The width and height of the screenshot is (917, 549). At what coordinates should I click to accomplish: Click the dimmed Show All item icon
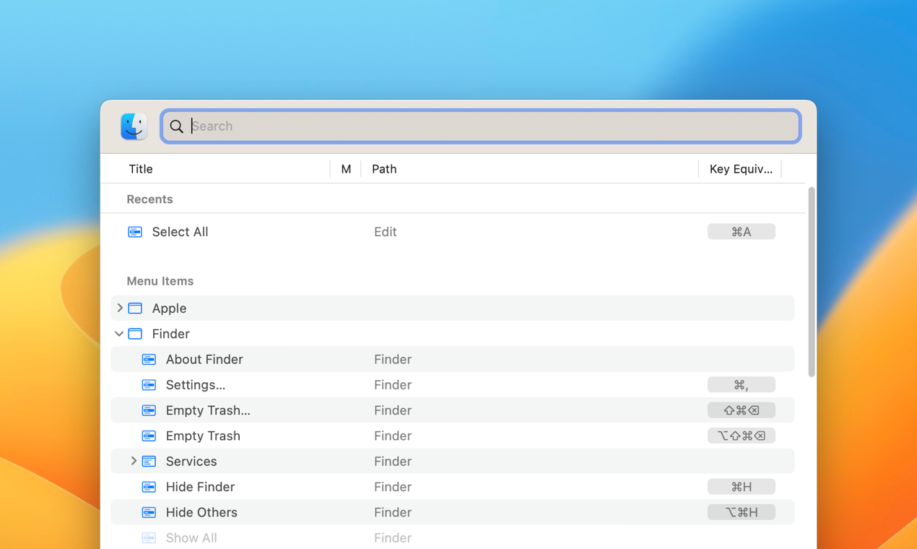pyautogui.click(x=149, y=538)
